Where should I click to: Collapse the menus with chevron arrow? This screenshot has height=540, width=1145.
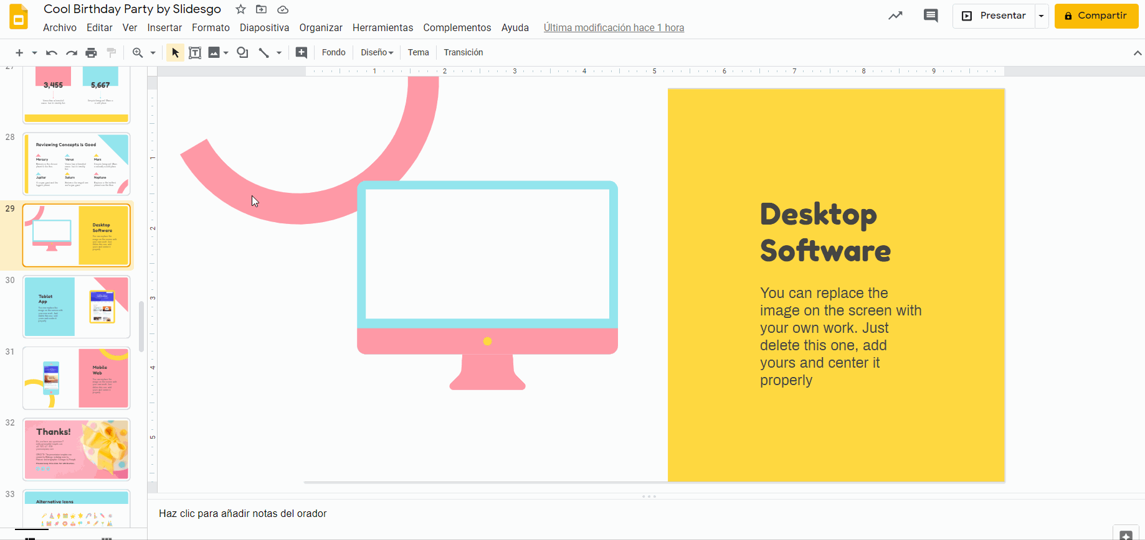pos(1137,54)
